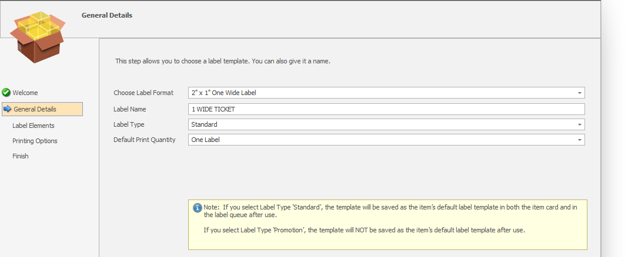628x257 pixels.
Task: Click the blue info icon in the note
Action: (197, 208)
